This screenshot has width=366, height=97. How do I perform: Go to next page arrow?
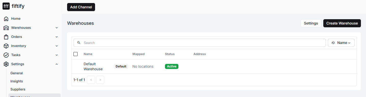(100, 80)
